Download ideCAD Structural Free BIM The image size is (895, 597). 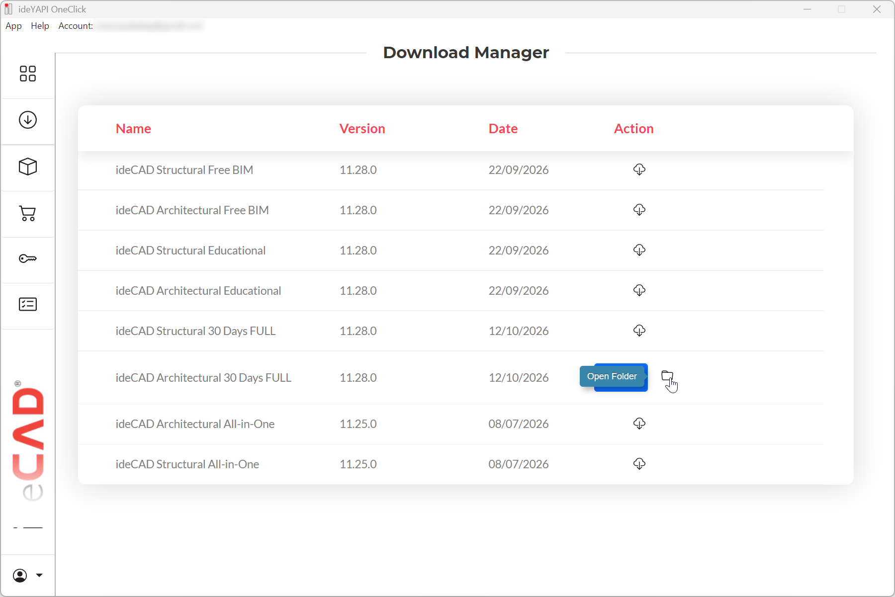(x=639, y=170)
